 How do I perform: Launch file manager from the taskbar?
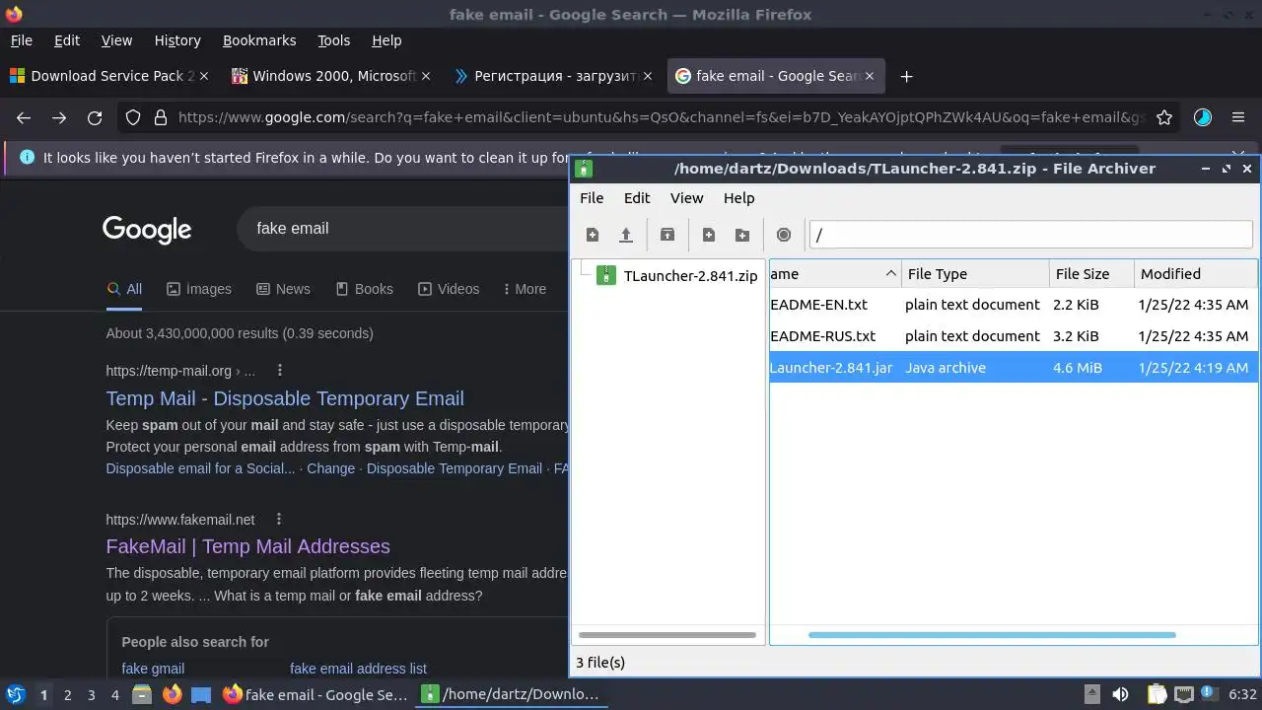(x=142, y=694)
